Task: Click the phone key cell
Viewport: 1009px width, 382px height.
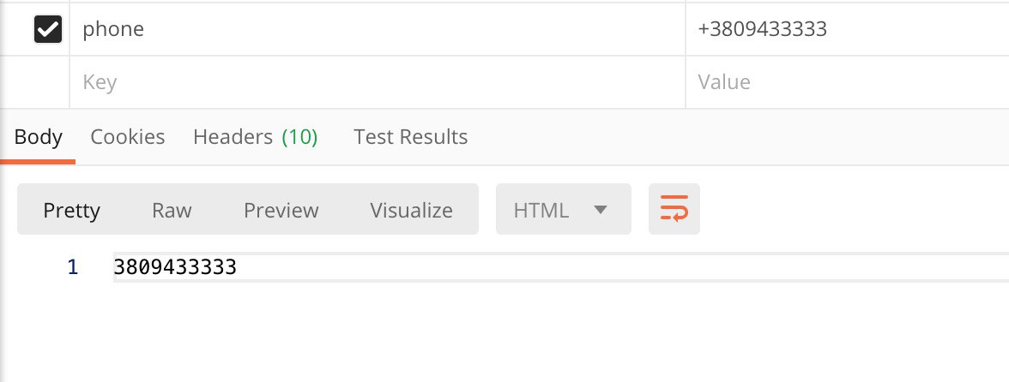Action: point(378,29)
